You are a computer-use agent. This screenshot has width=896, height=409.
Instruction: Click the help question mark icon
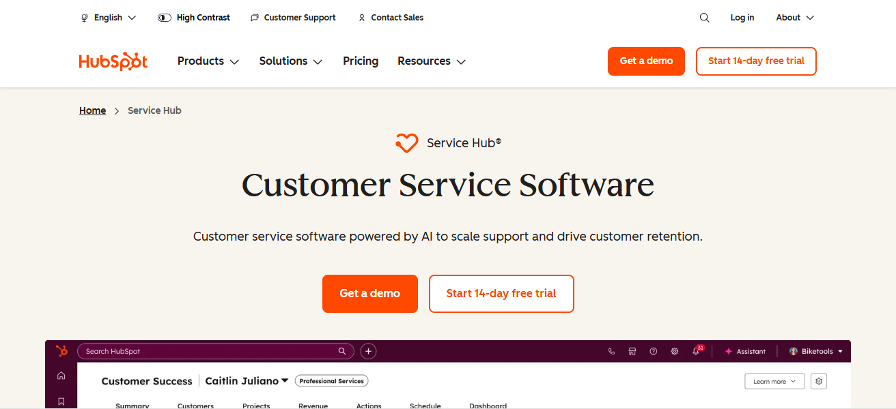coord(653,351)
